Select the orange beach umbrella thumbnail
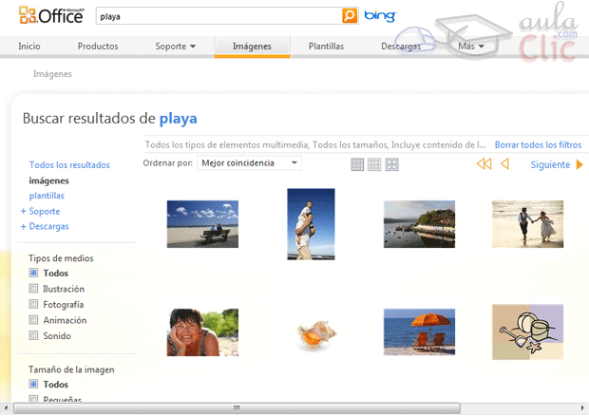This screenshot has height=416, width=589. click(419, 331)
